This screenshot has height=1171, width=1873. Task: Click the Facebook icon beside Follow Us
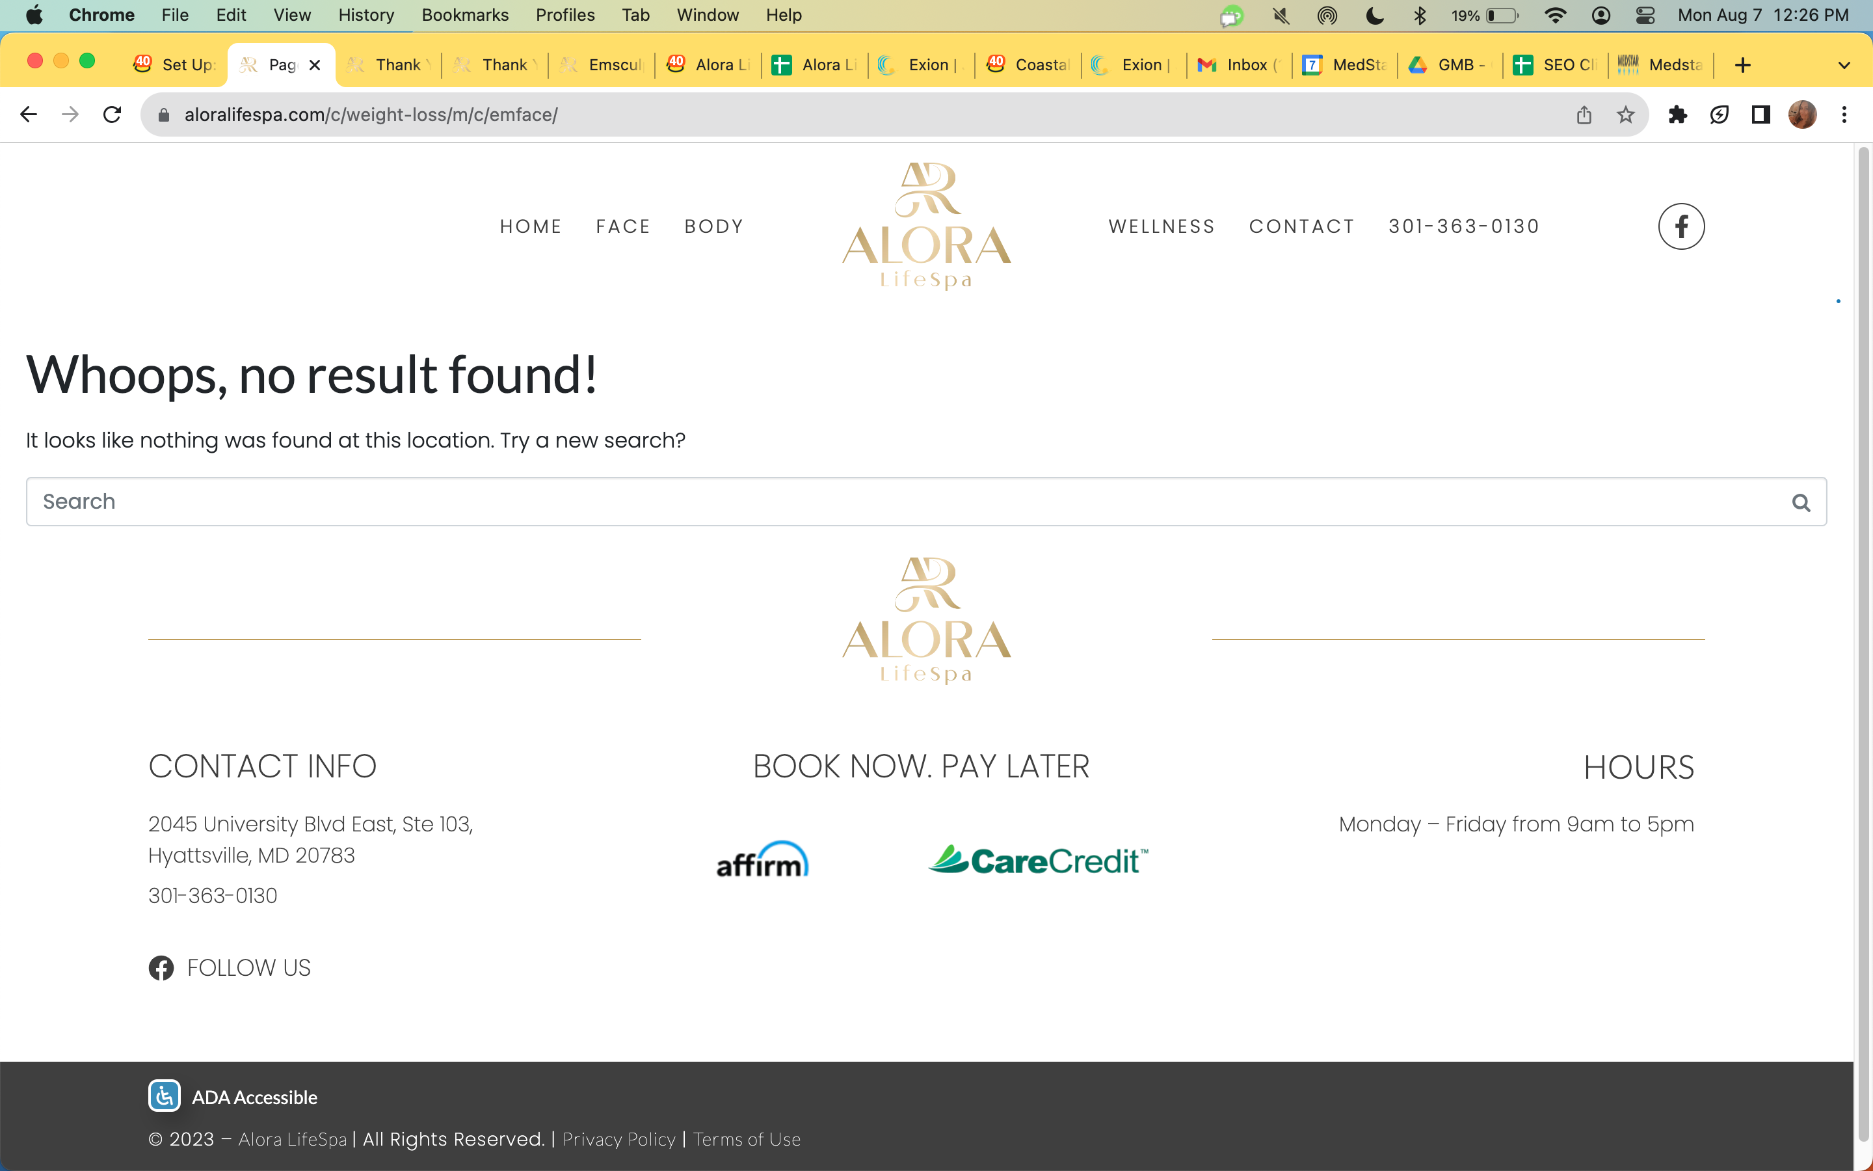pos(161,968)
